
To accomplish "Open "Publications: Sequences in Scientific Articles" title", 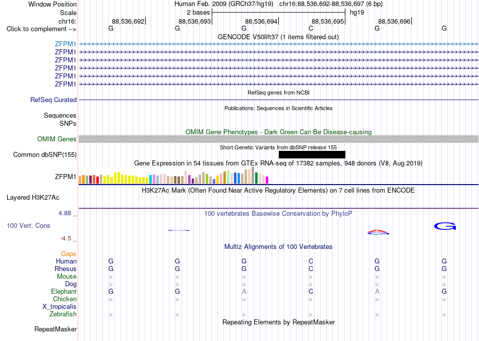I will [278, 108].
